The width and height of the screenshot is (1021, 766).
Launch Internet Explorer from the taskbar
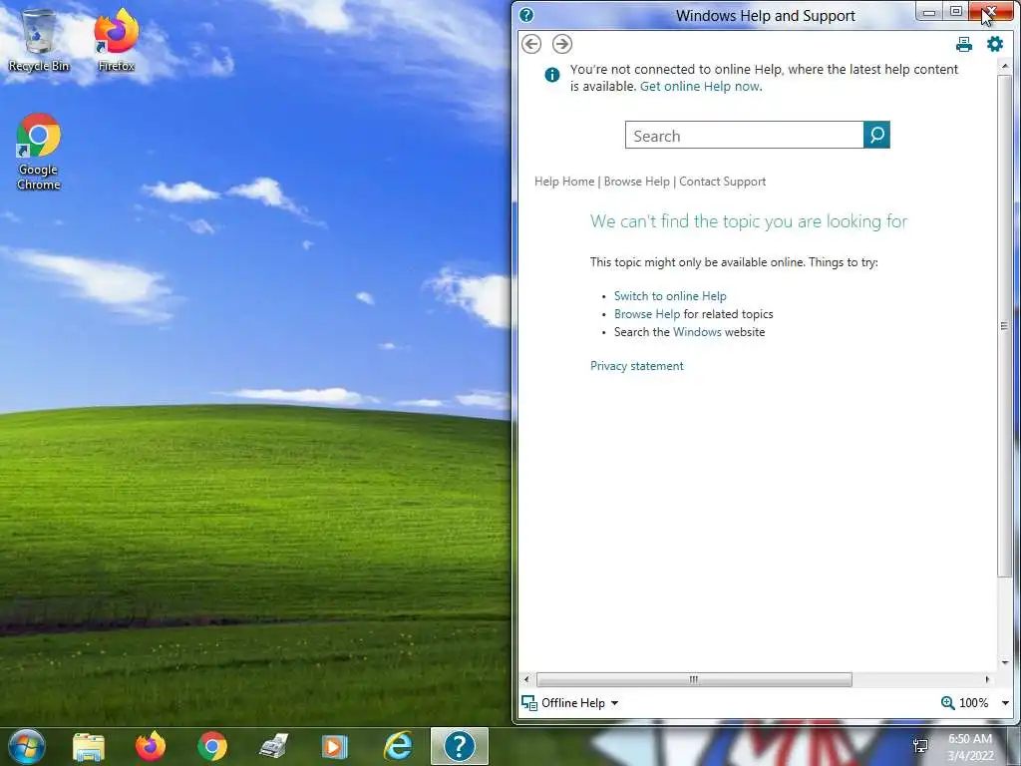point(397,746)
